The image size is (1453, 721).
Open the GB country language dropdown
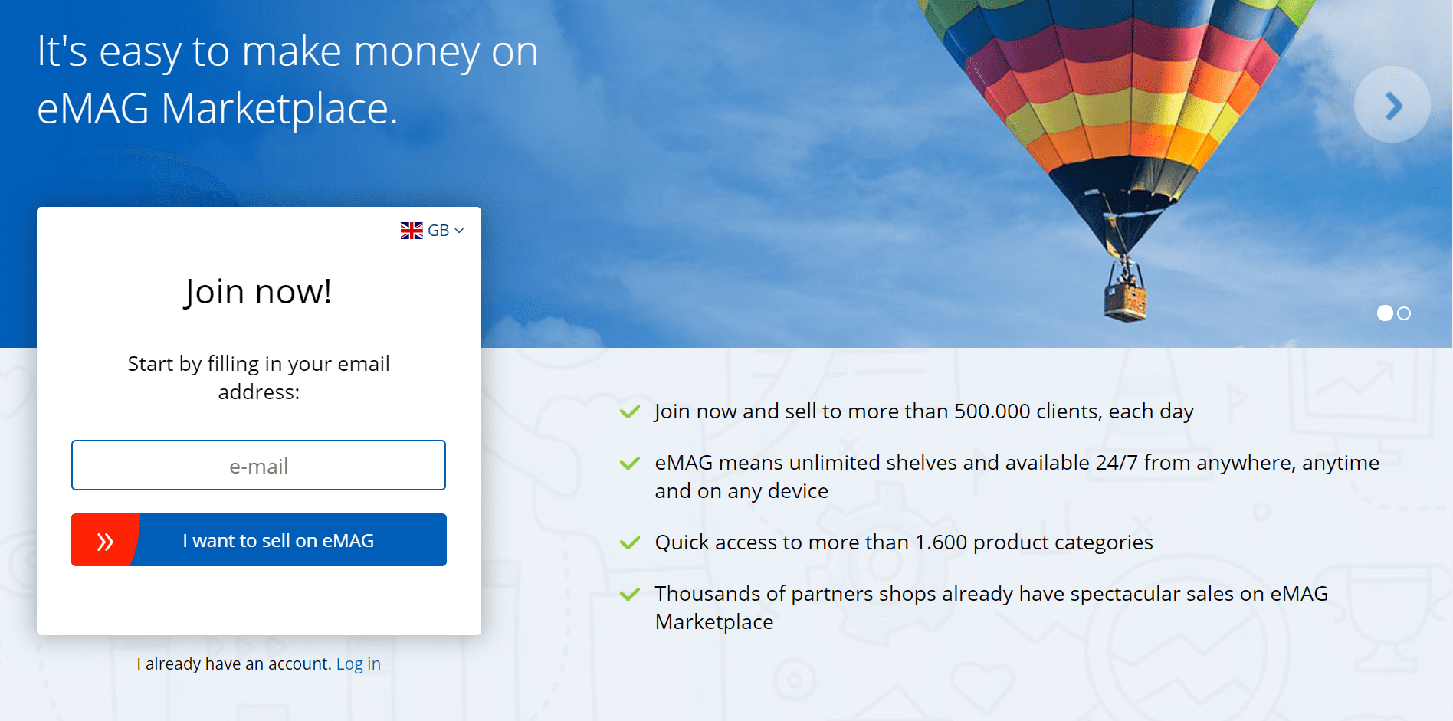[x=432, y=229]
